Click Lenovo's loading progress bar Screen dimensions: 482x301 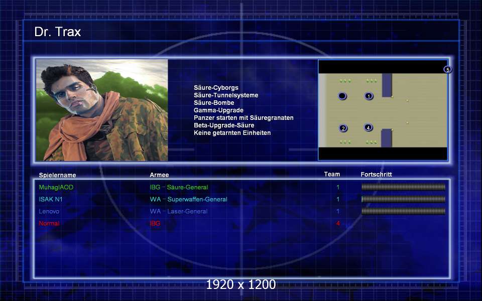tap(403, 211)
